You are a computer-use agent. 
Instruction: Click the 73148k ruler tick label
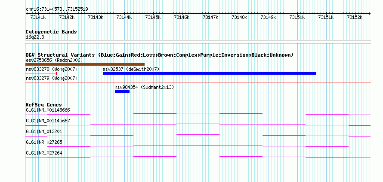[239, 17]
